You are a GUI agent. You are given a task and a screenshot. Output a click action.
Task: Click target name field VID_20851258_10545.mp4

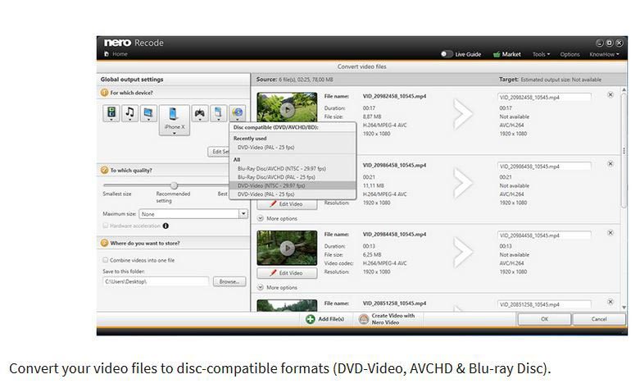point(544,304)
